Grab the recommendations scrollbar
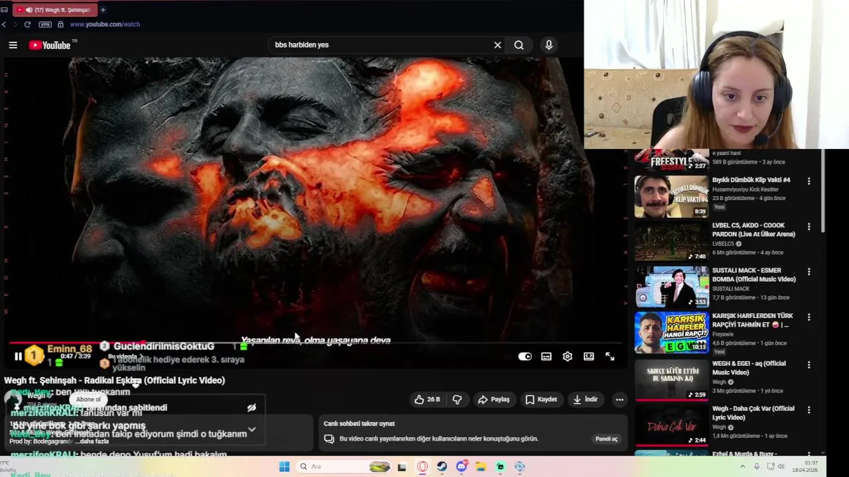Image resolution: width=849 pixels, height=477 pixels. coord(823,191)
